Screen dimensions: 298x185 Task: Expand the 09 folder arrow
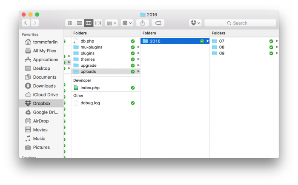277,53
